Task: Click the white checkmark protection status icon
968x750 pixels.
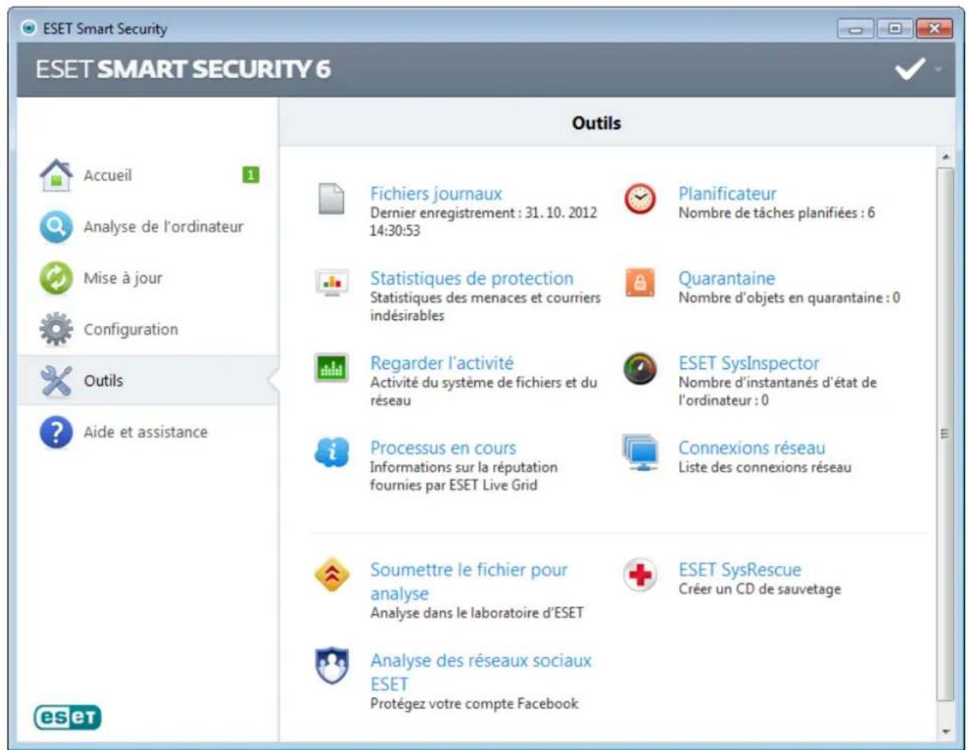Action: tap(909, 69)
